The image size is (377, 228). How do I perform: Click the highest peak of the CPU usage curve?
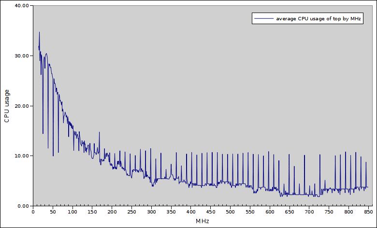coord(39,32)
